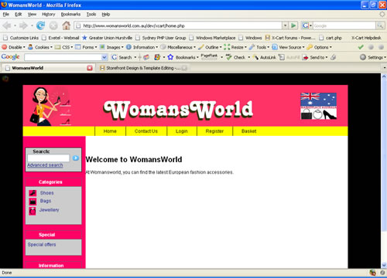The image size is (387, 278).
Task: Switch to Storefront Design & Template Editing tab
Action: pyautogui.click(x=143, y=68)
